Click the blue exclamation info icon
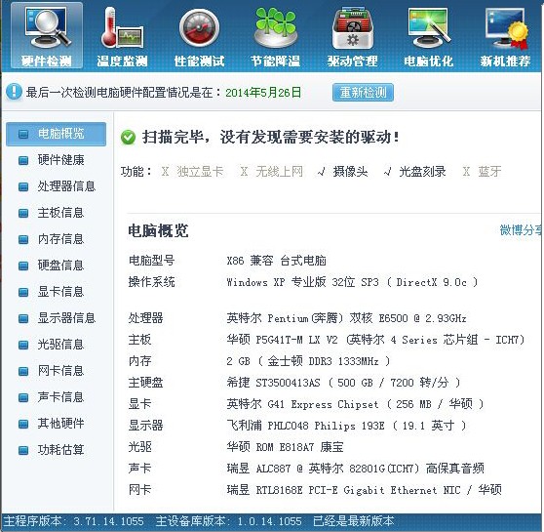The image size is (544, 532). pyautogui.click(x=15, y=92)
